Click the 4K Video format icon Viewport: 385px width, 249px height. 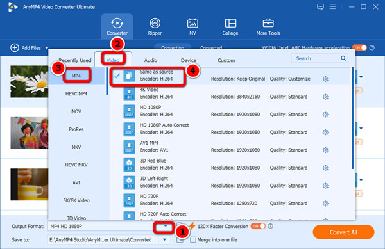click(129, 93)
